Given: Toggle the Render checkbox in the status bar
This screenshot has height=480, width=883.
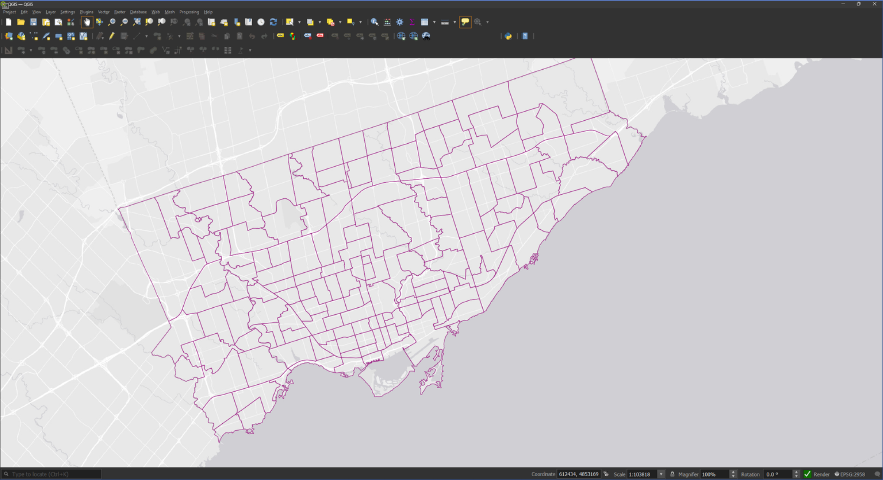Looking at the screenshot, I should [x=808, y=474].
